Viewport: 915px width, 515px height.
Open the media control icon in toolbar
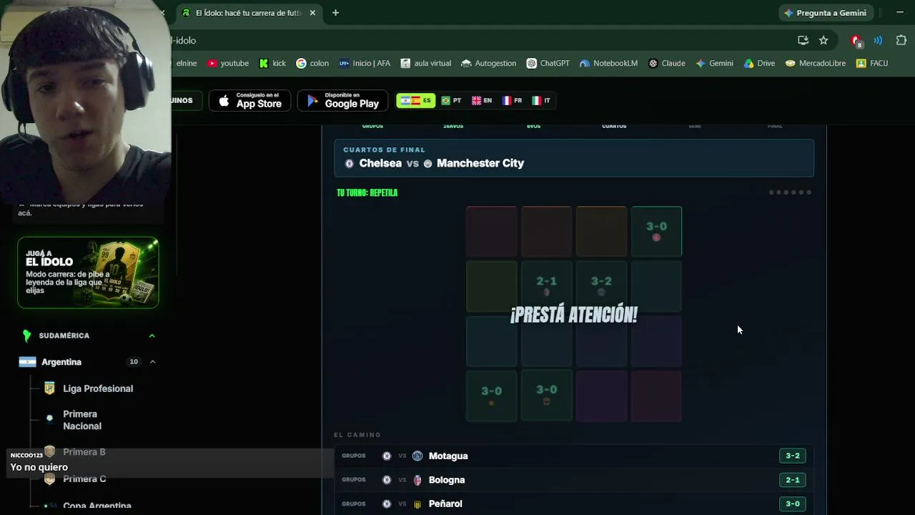tap(878, 41)
